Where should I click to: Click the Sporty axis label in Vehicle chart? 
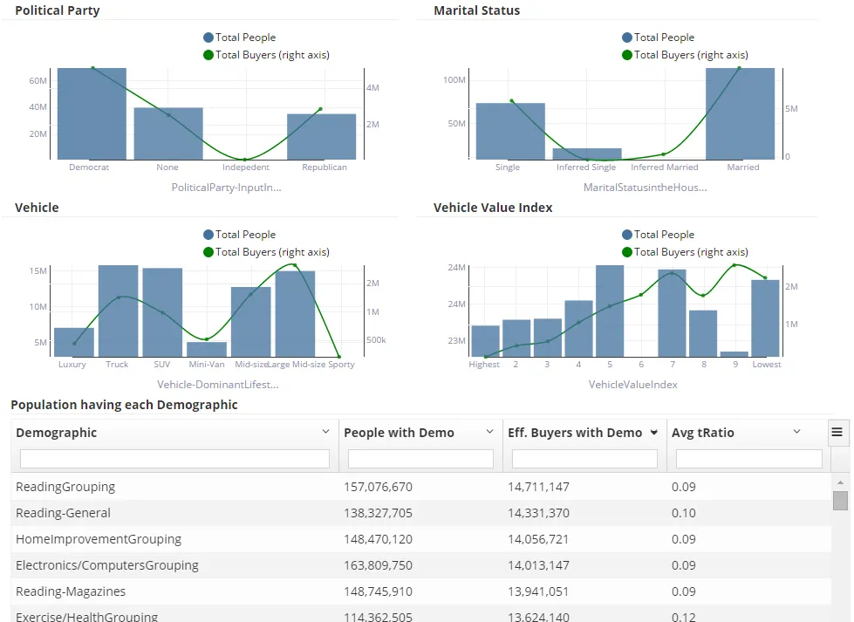click(x=341, y=365)
